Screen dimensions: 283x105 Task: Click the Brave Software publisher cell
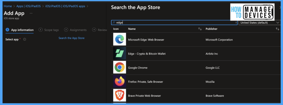[215, 96]
